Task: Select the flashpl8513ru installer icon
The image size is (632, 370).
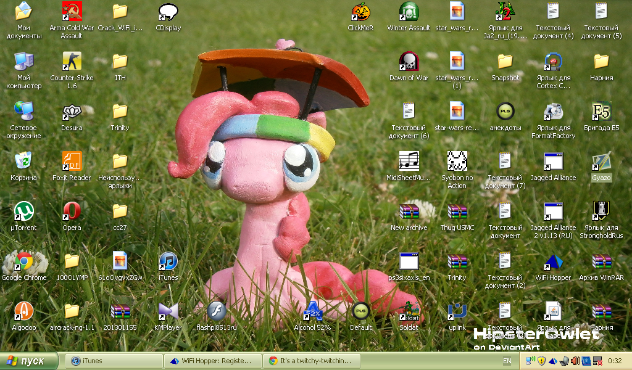Action: 216,311
